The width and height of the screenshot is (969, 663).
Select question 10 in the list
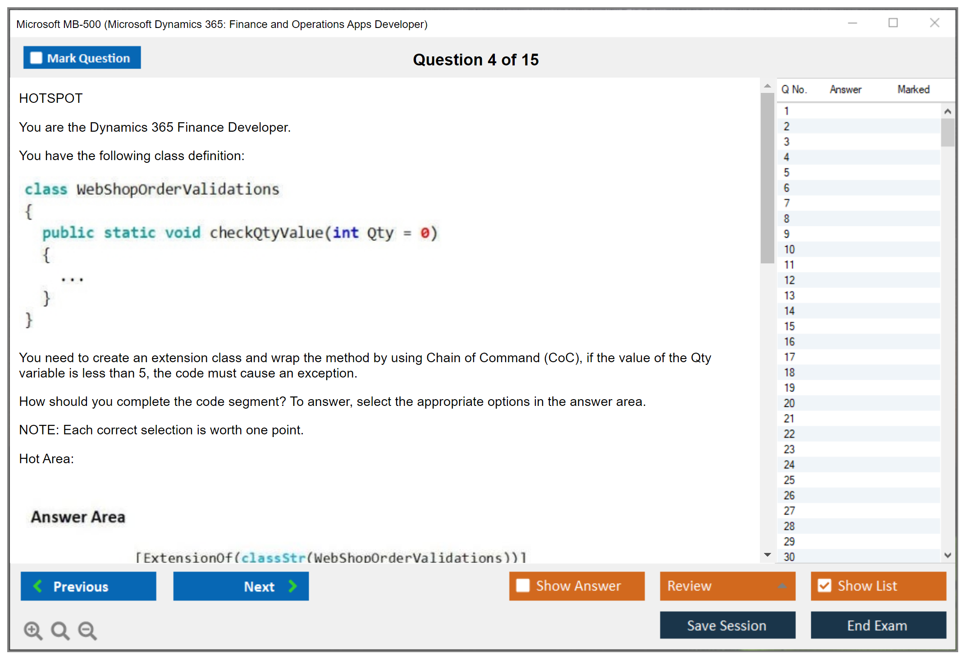click(789, 249)
